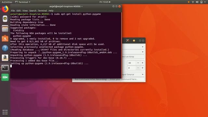This screenshot has height=117, width=208.
Task: Click the field showing 30
Action: 131,63
